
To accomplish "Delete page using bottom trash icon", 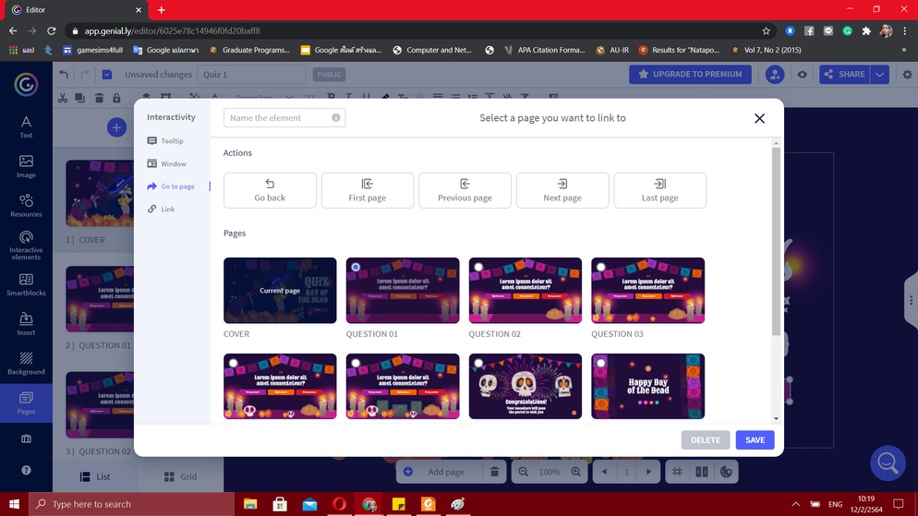I will 494,472.
